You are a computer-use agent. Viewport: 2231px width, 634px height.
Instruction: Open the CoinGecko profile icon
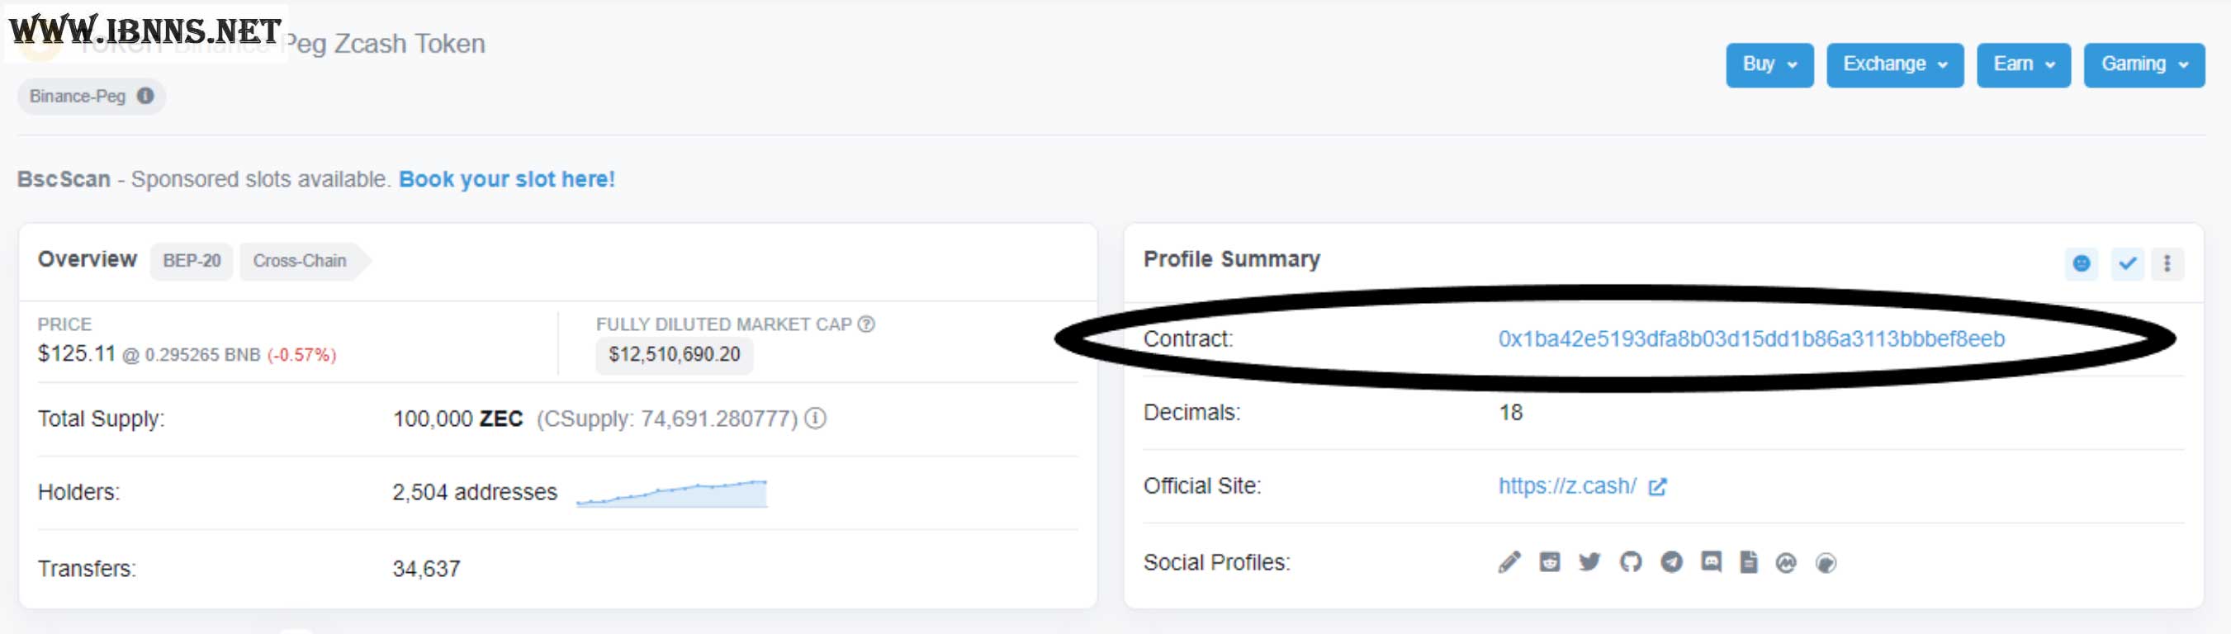pyautogui.click(x=1826, y=563)
